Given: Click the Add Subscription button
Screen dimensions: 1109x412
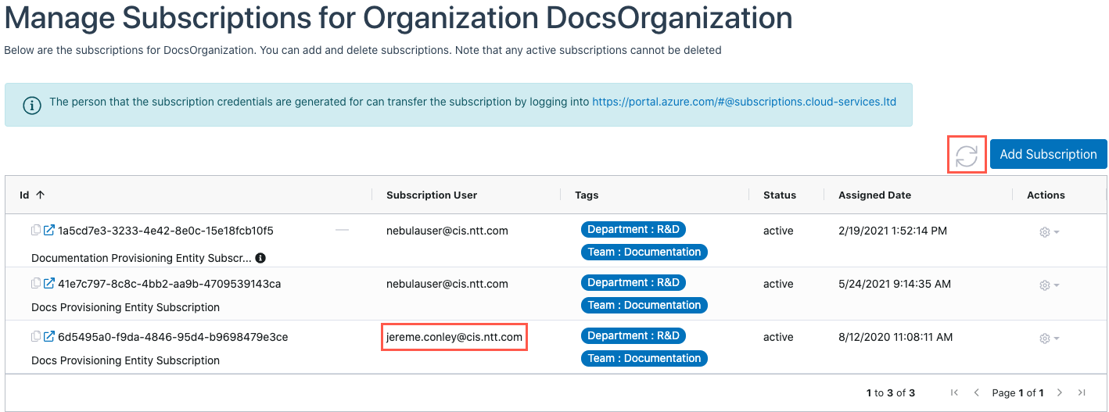Looking at the screenshot, I should (x=1048, y=154).
